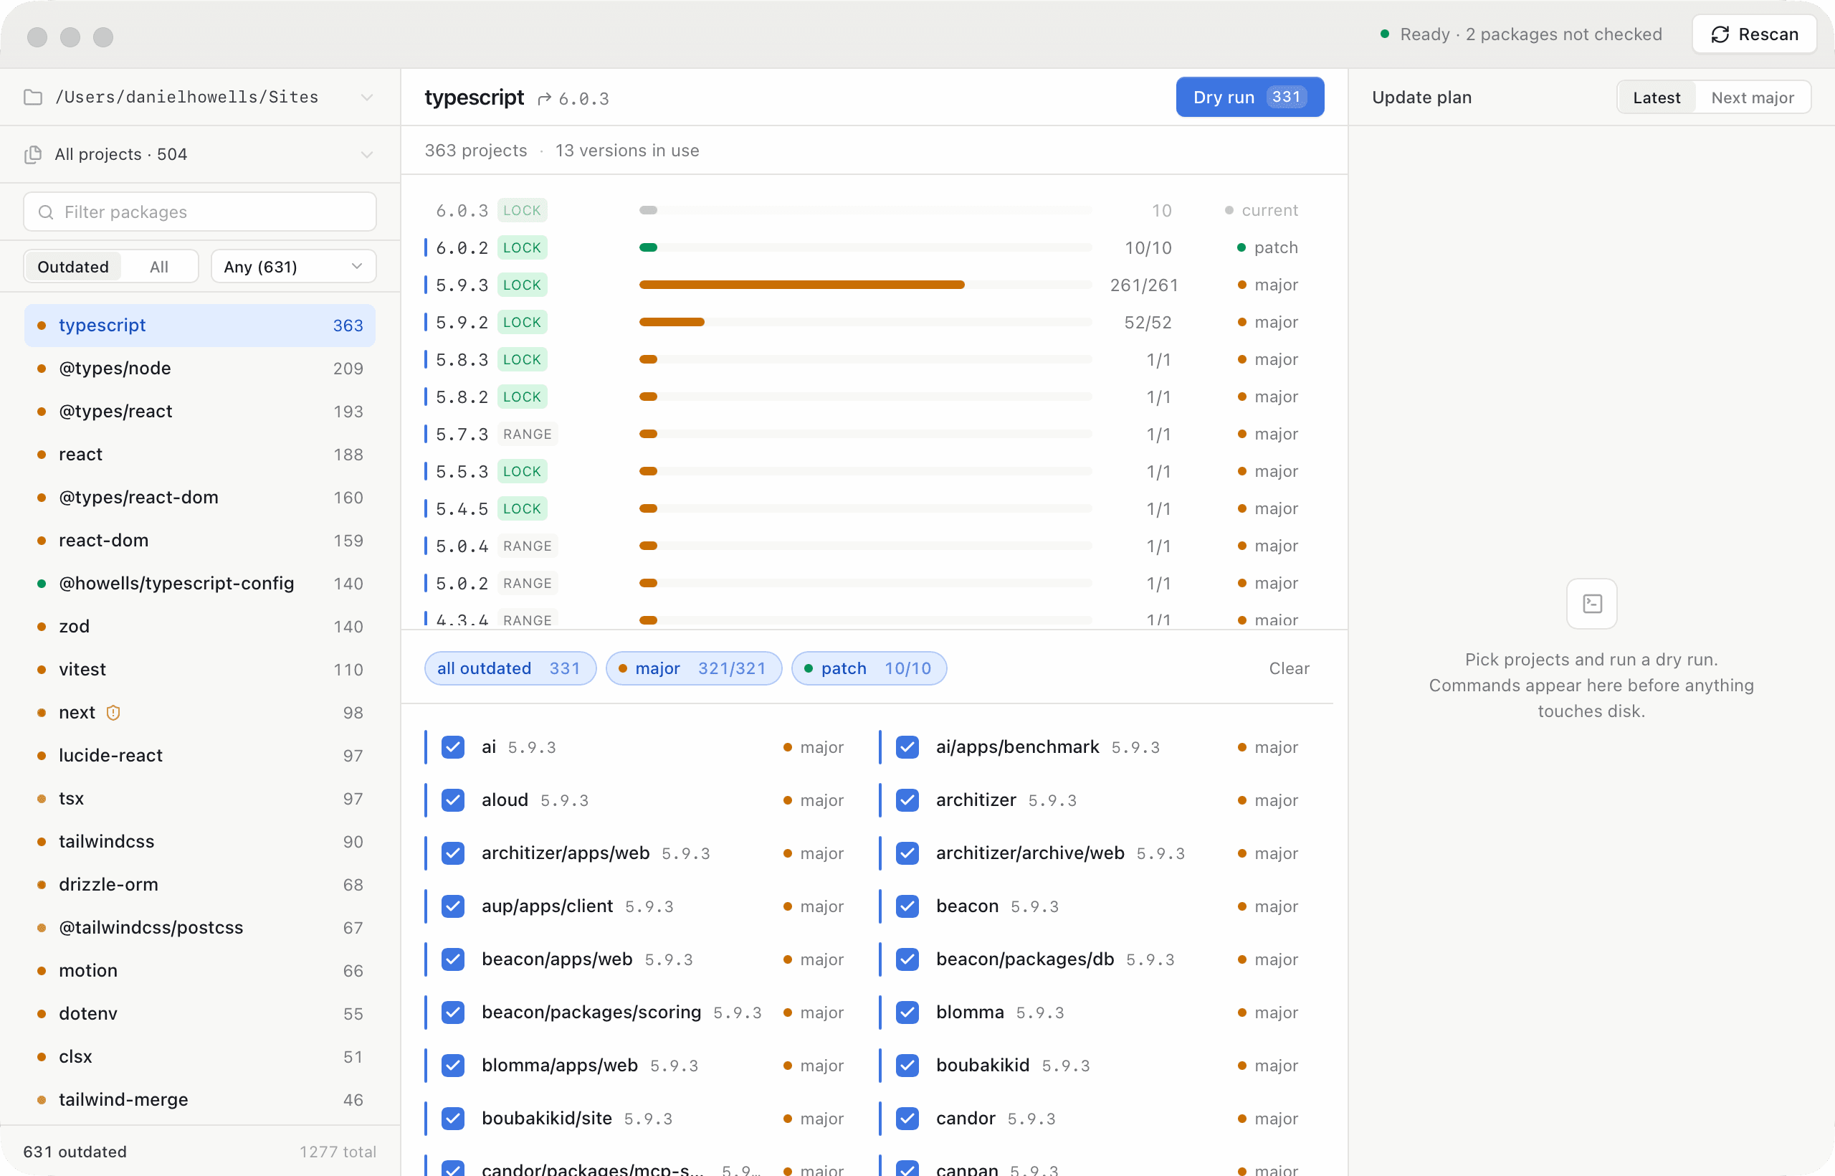Open the zod package

(x=200, y=626)
